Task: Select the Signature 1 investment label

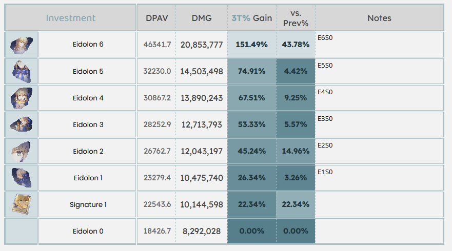Action: tap(88, 204)
